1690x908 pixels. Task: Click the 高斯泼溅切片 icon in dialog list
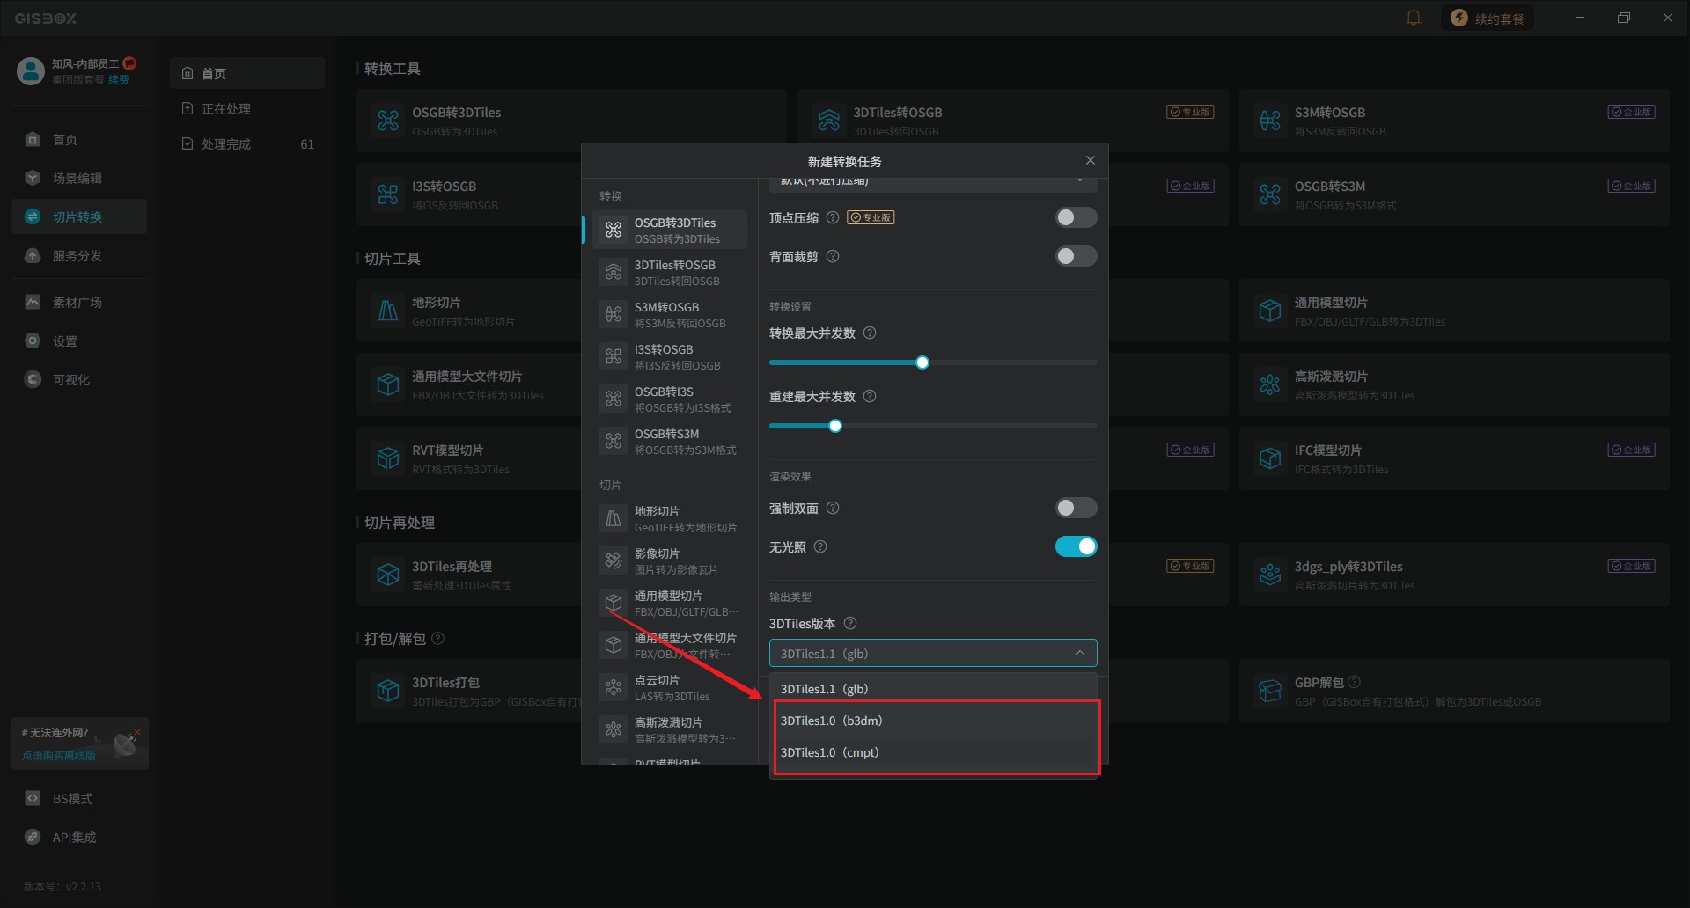(614, 730)
